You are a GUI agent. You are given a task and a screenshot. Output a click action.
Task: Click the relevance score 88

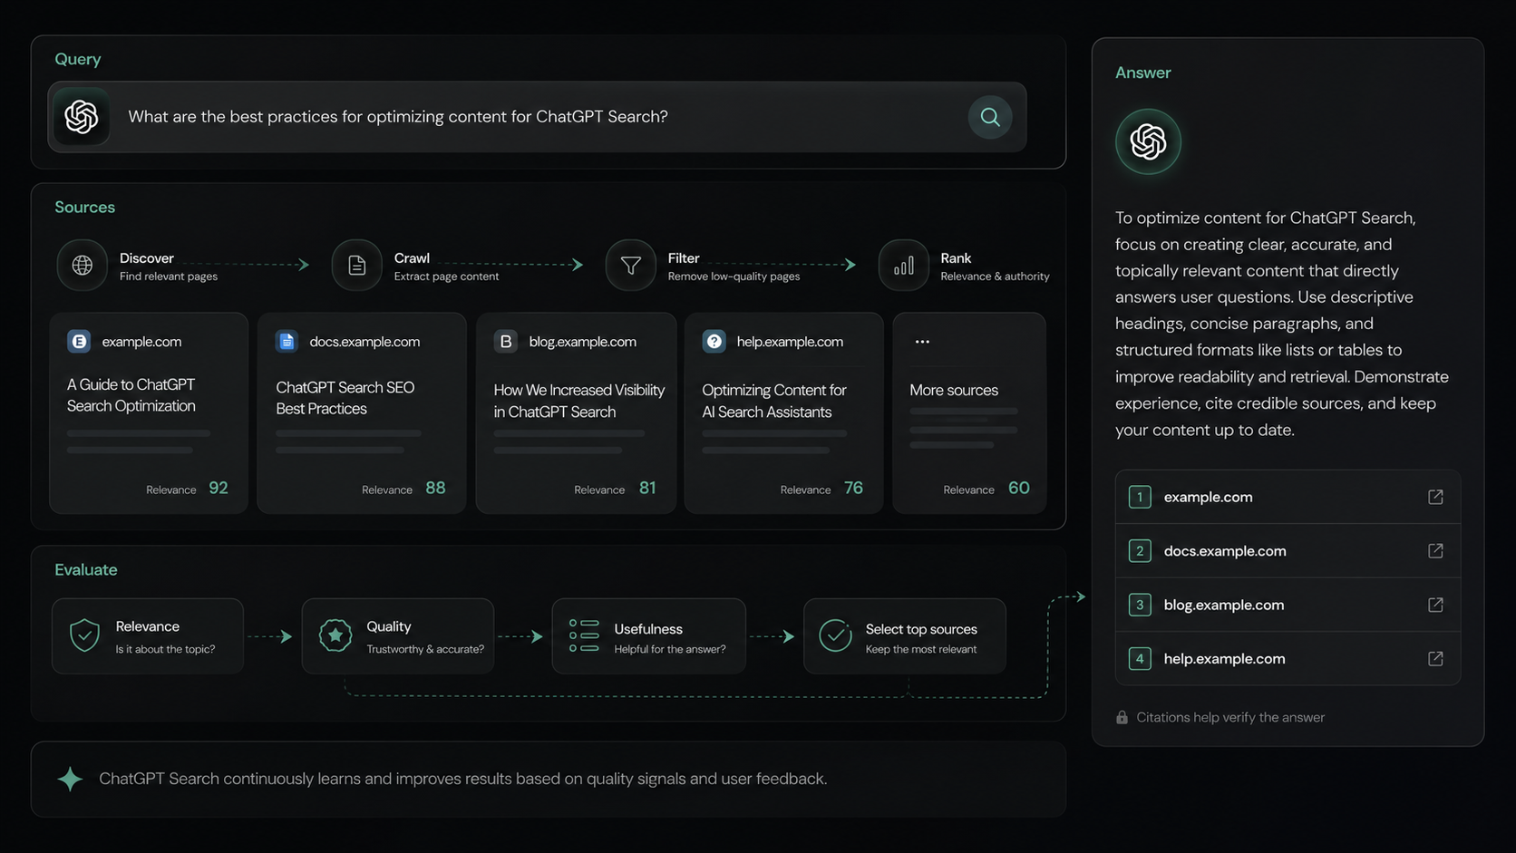(x=435, y=488)
